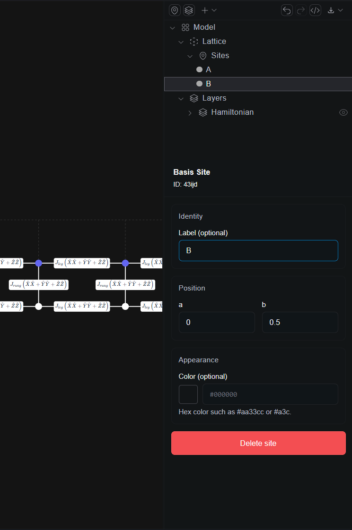Select the lower middle J_leg bond label
This screenshot has height=530, width=352.
click(82, 306)
